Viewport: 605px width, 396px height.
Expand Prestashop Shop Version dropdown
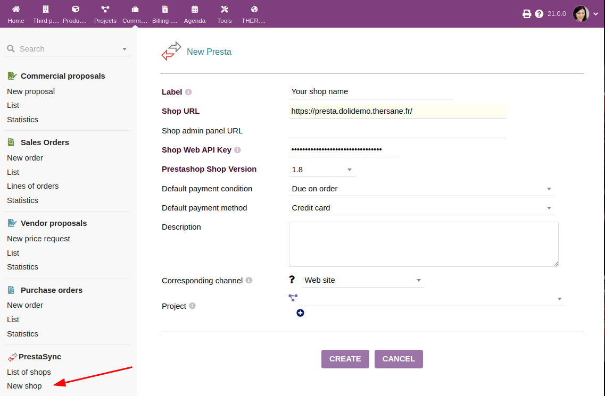[322, 170]
